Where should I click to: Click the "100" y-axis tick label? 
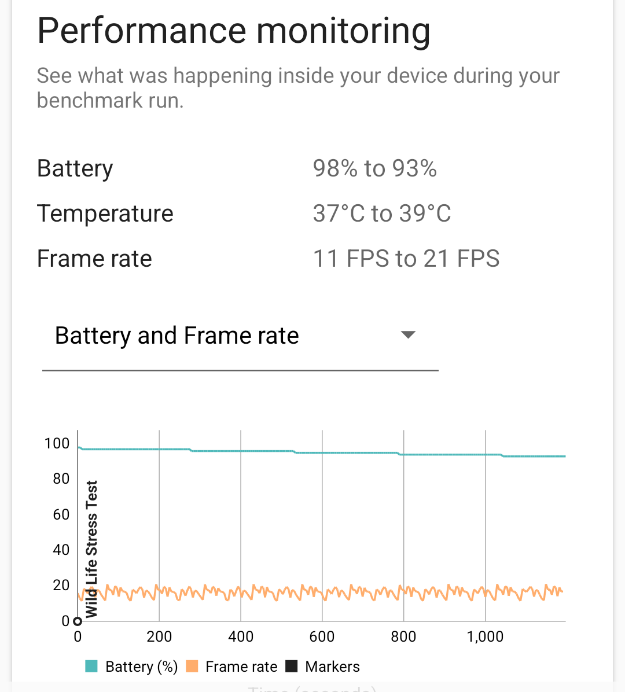[x=57, y=443]
